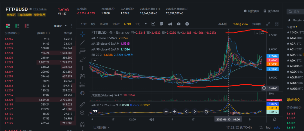Open the chart patterns tool

(x=82, y=76)
